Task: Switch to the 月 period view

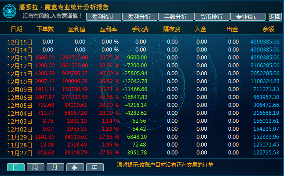Action: (55, 167)
